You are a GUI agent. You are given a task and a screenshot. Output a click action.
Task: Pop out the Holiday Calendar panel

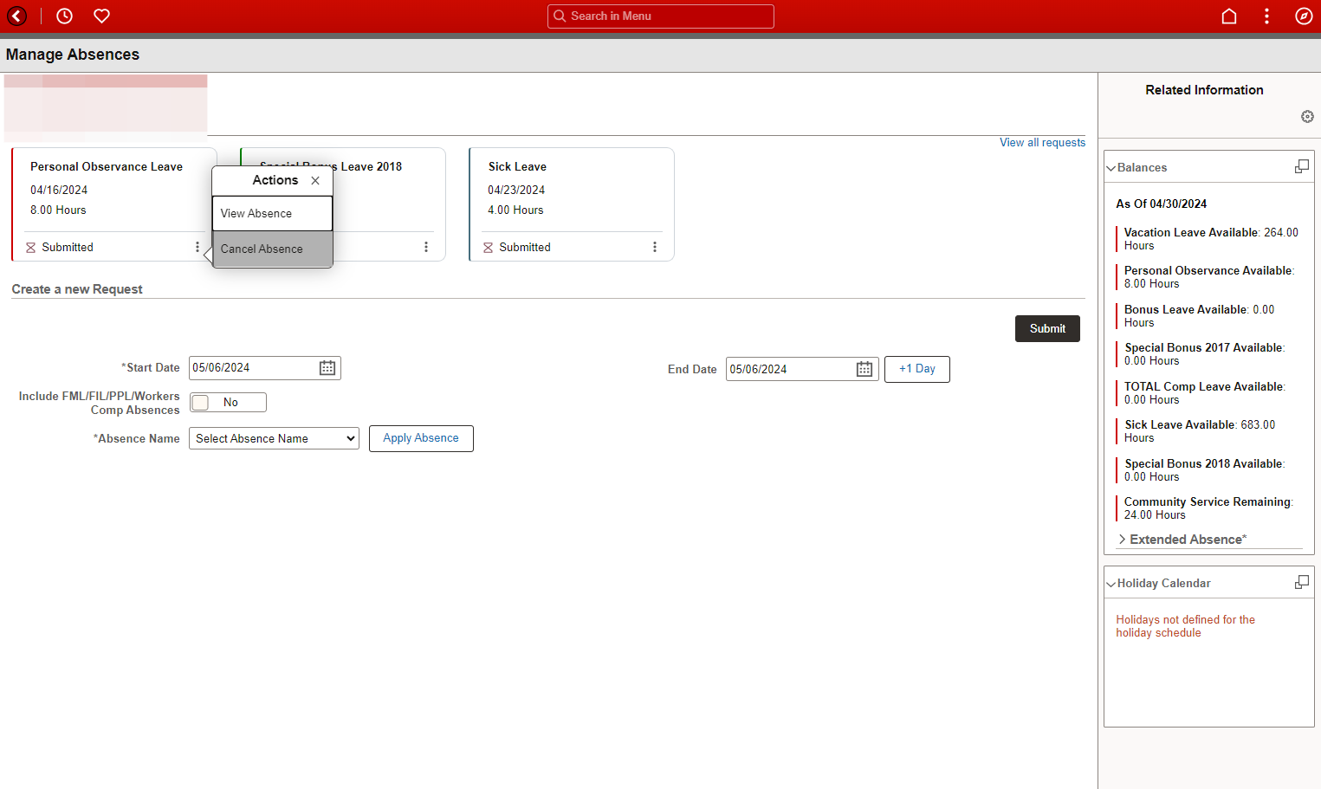coord(1301,582)
